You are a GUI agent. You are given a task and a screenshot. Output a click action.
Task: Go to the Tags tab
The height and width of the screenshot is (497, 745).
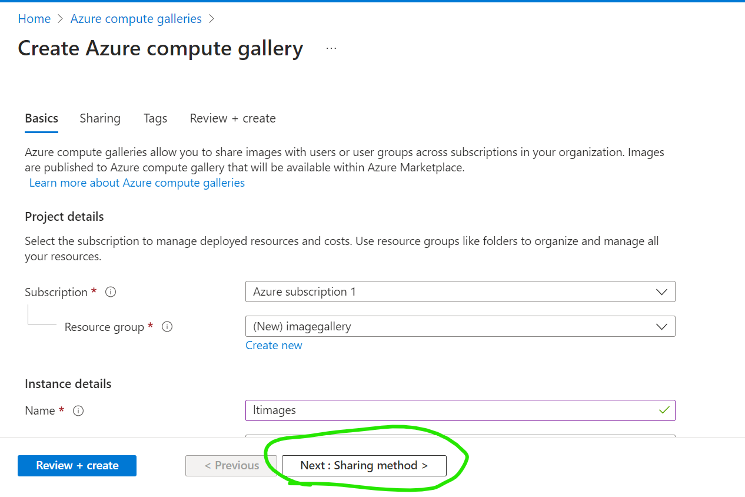155,118
